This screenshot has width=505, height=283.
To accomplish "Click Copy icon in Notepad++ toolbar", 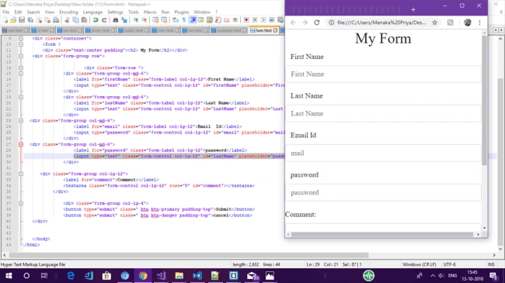I will pos(75,20).
